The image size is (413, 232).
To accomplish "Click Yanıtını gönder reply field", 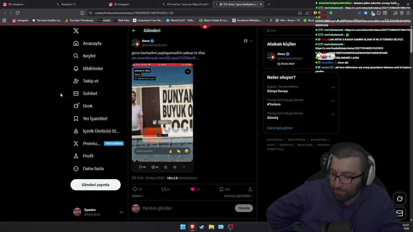I will click(187, 208).
